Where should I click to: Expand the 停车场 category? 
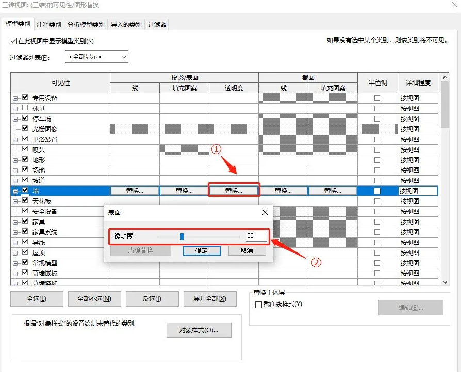point(15,120)
